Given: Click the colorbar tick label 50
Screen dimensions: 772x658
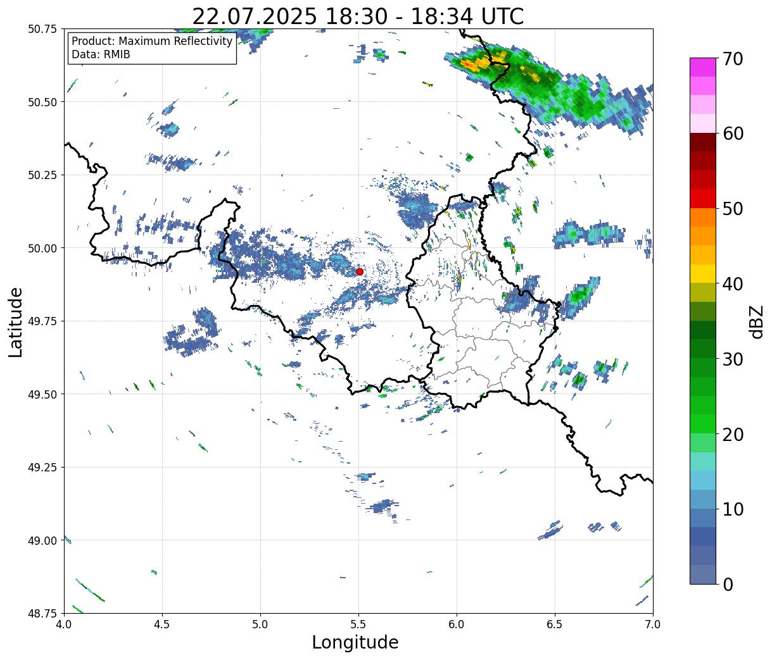Looking at the screenshot, I should pos(732,209).
